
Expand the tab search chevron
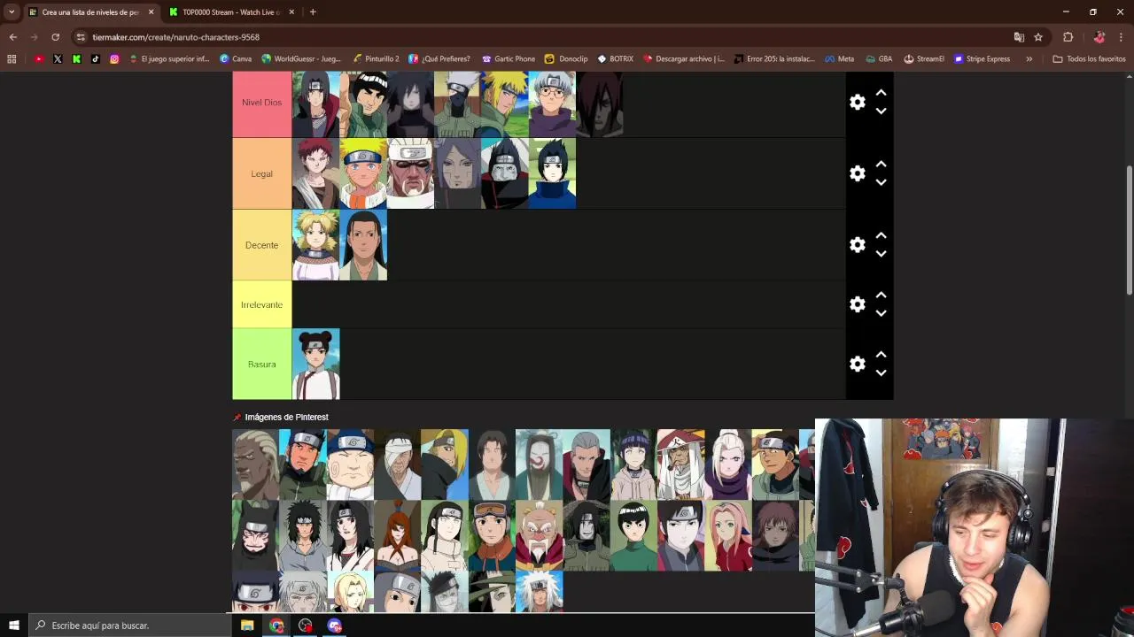click(12, 12)
